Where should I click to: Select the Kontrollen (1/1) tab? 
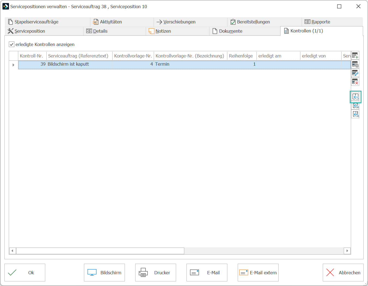pos(322,31)
